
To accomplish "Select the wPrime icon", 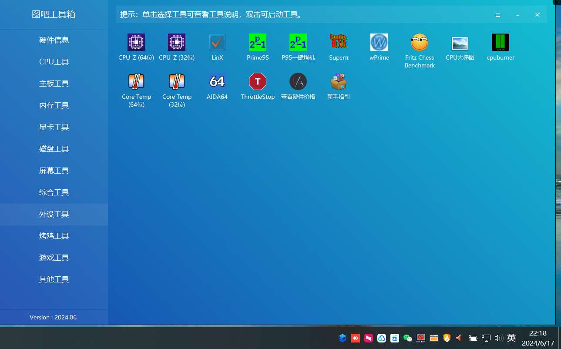I will point(379,43).
